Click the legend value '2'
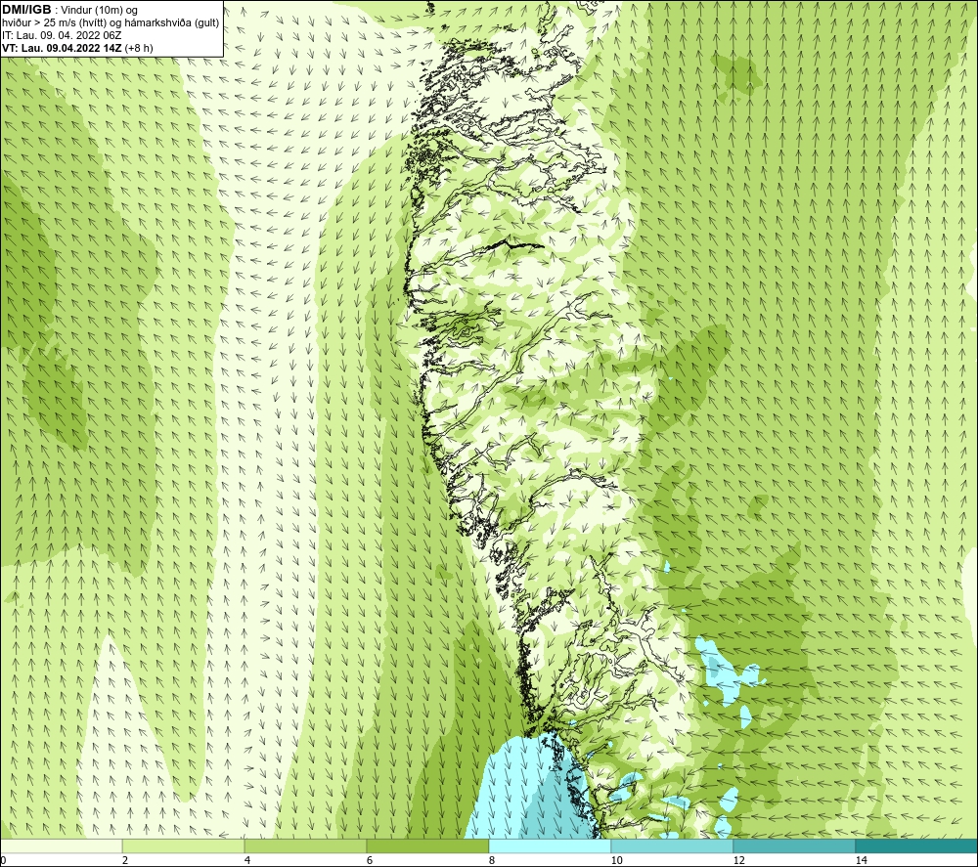978x867 pixels. tap(125, 860)
